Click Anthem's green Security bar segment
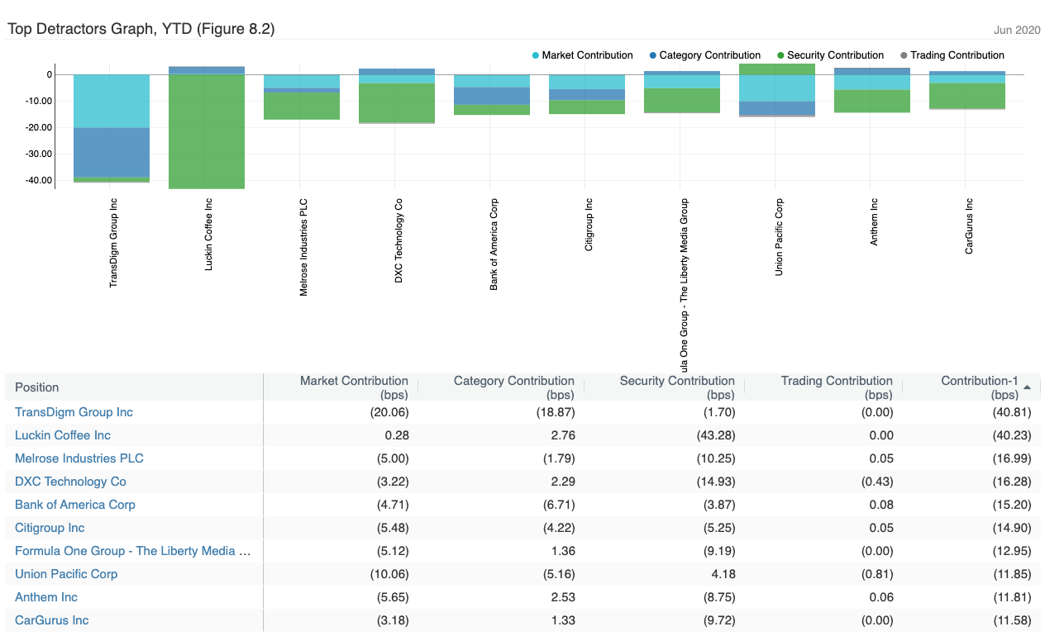Screen dimensions: 1045x636 click(872, 101)
